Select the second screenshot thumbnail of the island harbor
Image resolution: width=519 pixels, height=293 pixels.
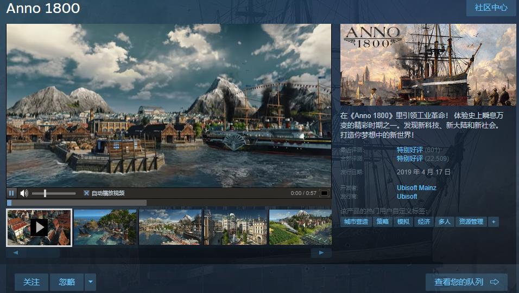click(105, 227)
